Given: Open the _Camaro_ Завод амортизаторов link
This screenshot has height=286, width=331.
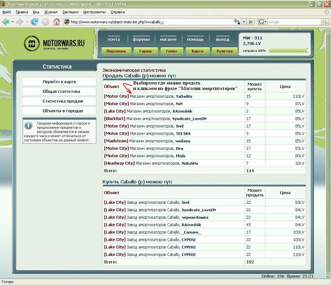Looking at the screenshot, I should click(x=153, y=232).
